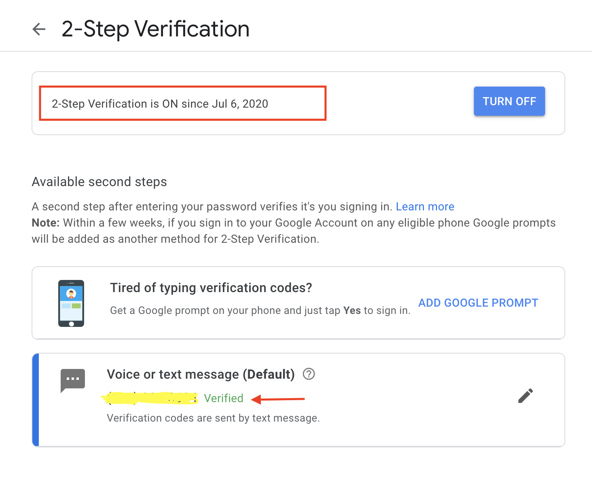
Task: Open the help question mark icon
Action: (x=309, y=374)
